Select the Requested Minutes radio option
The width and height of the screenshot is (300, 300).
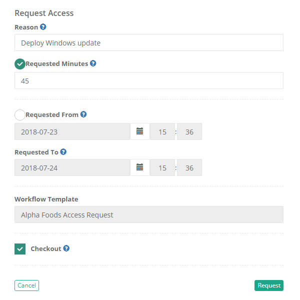(x=20, y=64)
